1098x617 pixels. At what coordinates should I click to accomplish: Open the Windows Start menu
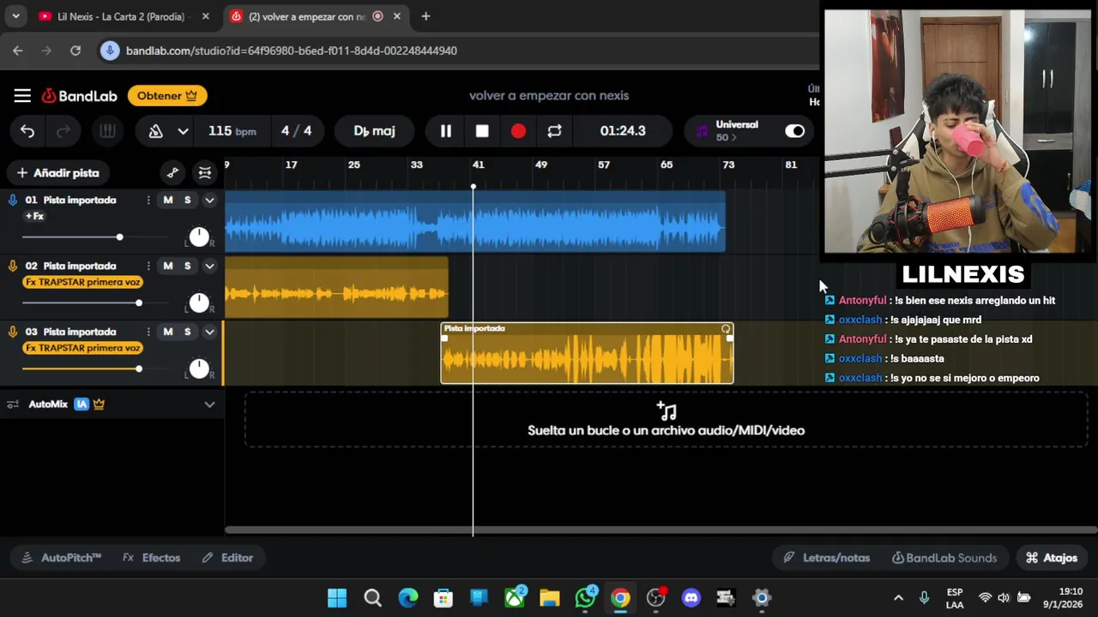coord(337,598)
